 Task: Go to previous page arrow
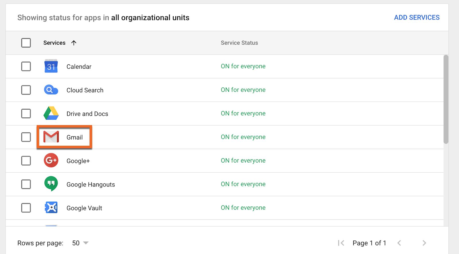pos(399,243)
